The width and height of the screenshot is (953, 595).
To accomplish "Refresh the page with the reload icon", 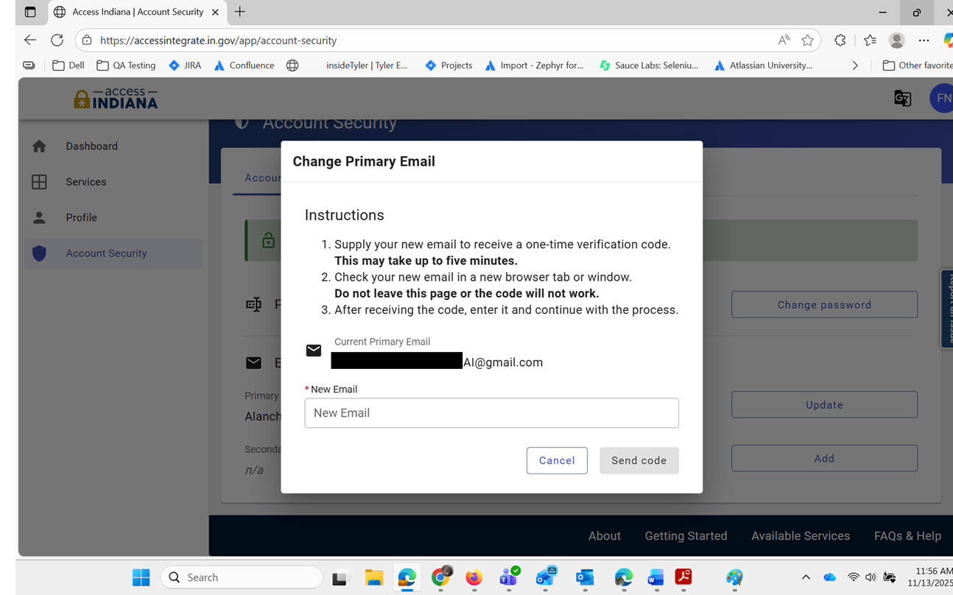I will pos(57,41).
